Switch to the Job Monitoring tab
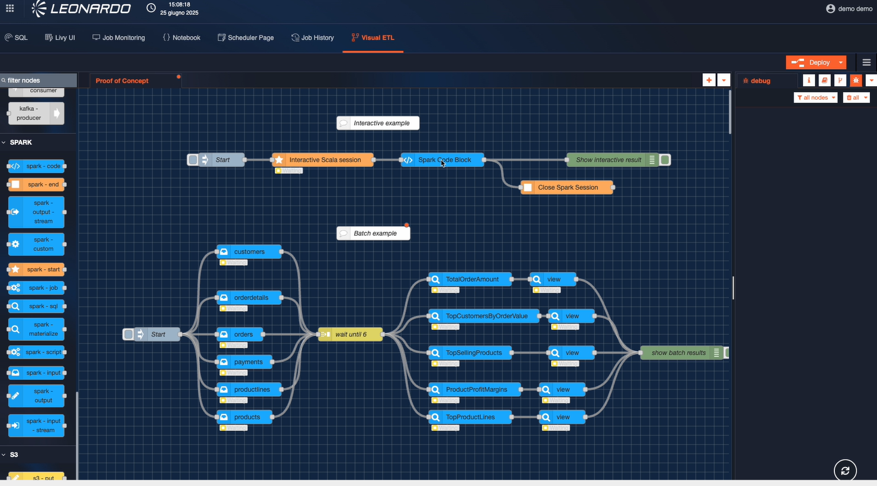Screen dimensions: 877x486 118,38
